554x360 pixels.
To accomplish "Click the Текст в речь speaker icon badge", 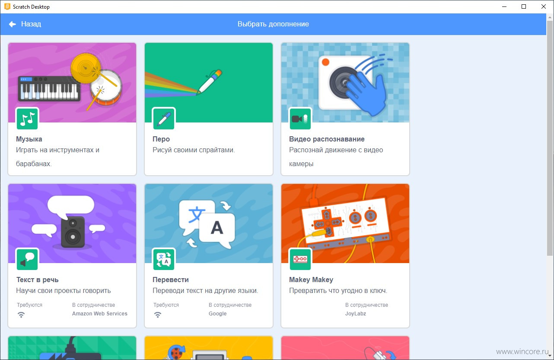I will [x=27, y=259].
